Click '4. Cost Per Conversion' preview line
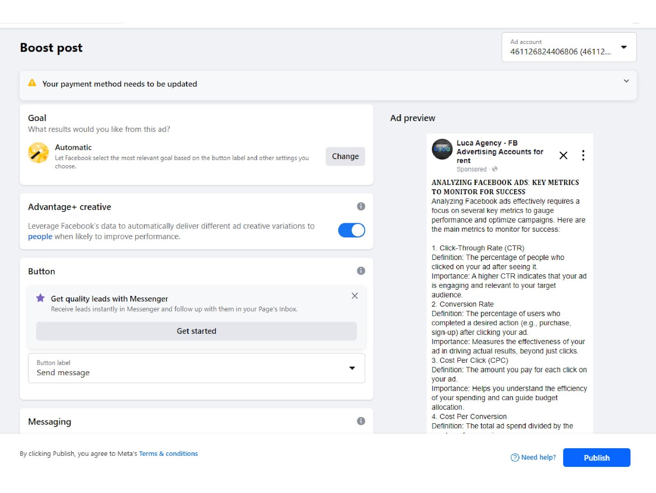Viewport: 656px width, 493px height. [x=469, y=416]
